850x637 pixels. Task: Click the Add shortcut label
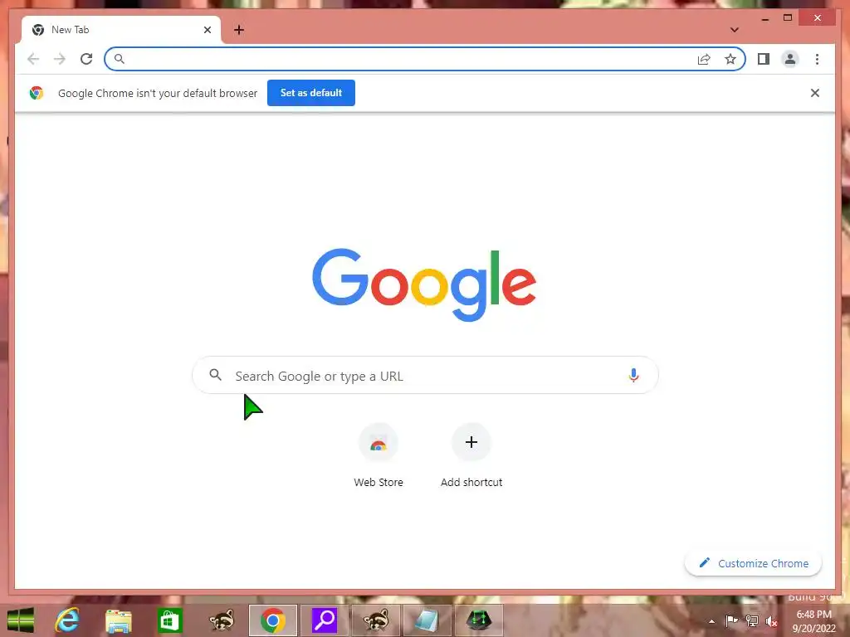(x=471, y=482)
